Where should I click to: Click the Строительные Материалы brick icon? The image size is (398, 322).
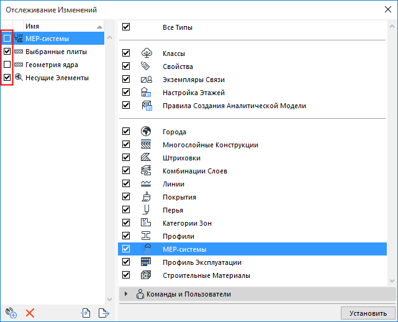click(x=146, y=275)
